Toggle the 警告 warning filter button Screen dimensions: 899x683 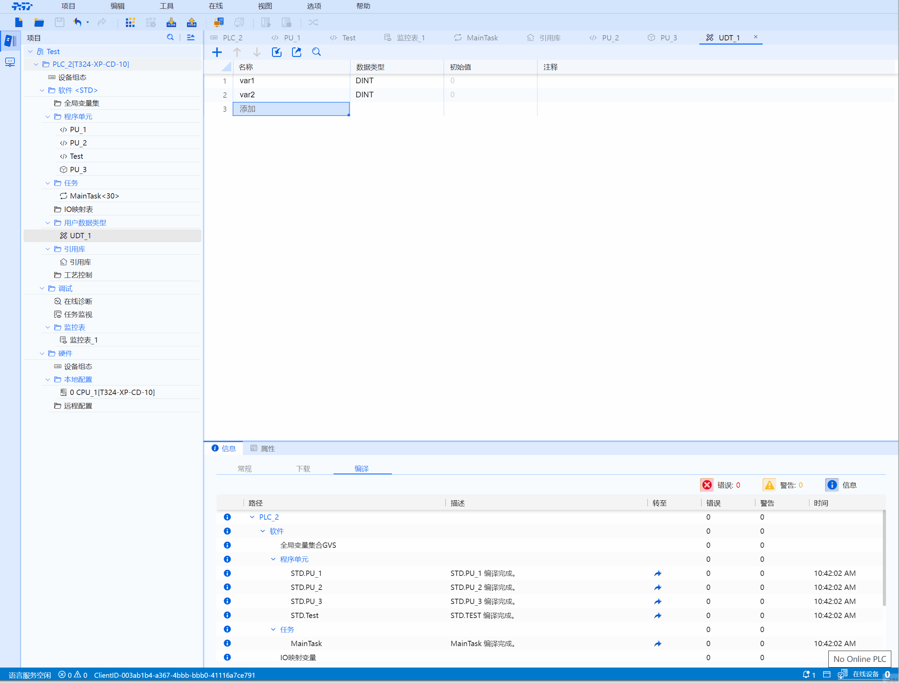pos(769,485)
